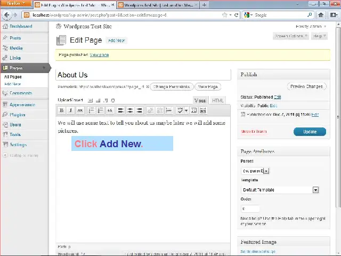This screenshot has width=341, height=256.
Task: Open Links in the sidebar
Action: coord(15,58)
